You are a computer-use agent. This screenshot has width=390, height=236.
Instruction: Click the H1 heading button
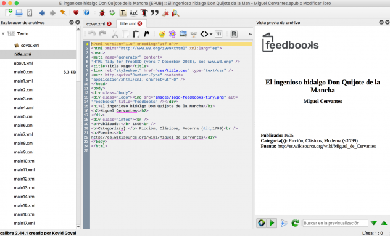[218, 34]
